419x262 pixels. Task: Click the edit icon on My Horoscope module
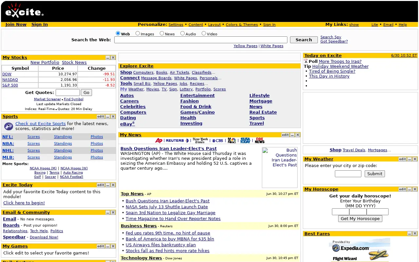tap(402, 189)
